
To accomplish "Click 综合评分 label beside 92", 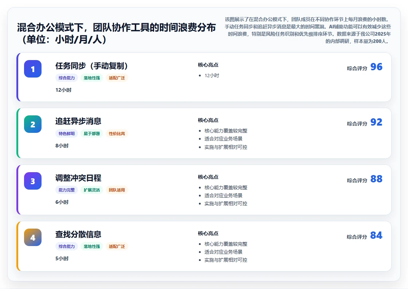I will [x=357, y=124].
